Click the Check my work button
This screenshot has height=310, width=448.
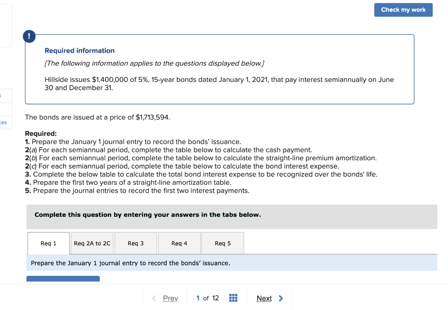coord(403,10)
